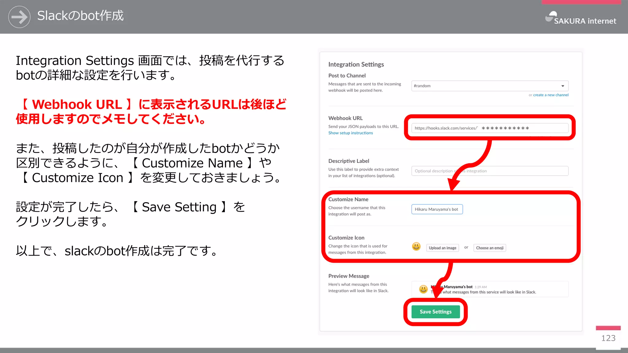The height and width of the screenshot is (353, 628).
Task: Click the SAKURA internet logo
Action: point(580,18)
